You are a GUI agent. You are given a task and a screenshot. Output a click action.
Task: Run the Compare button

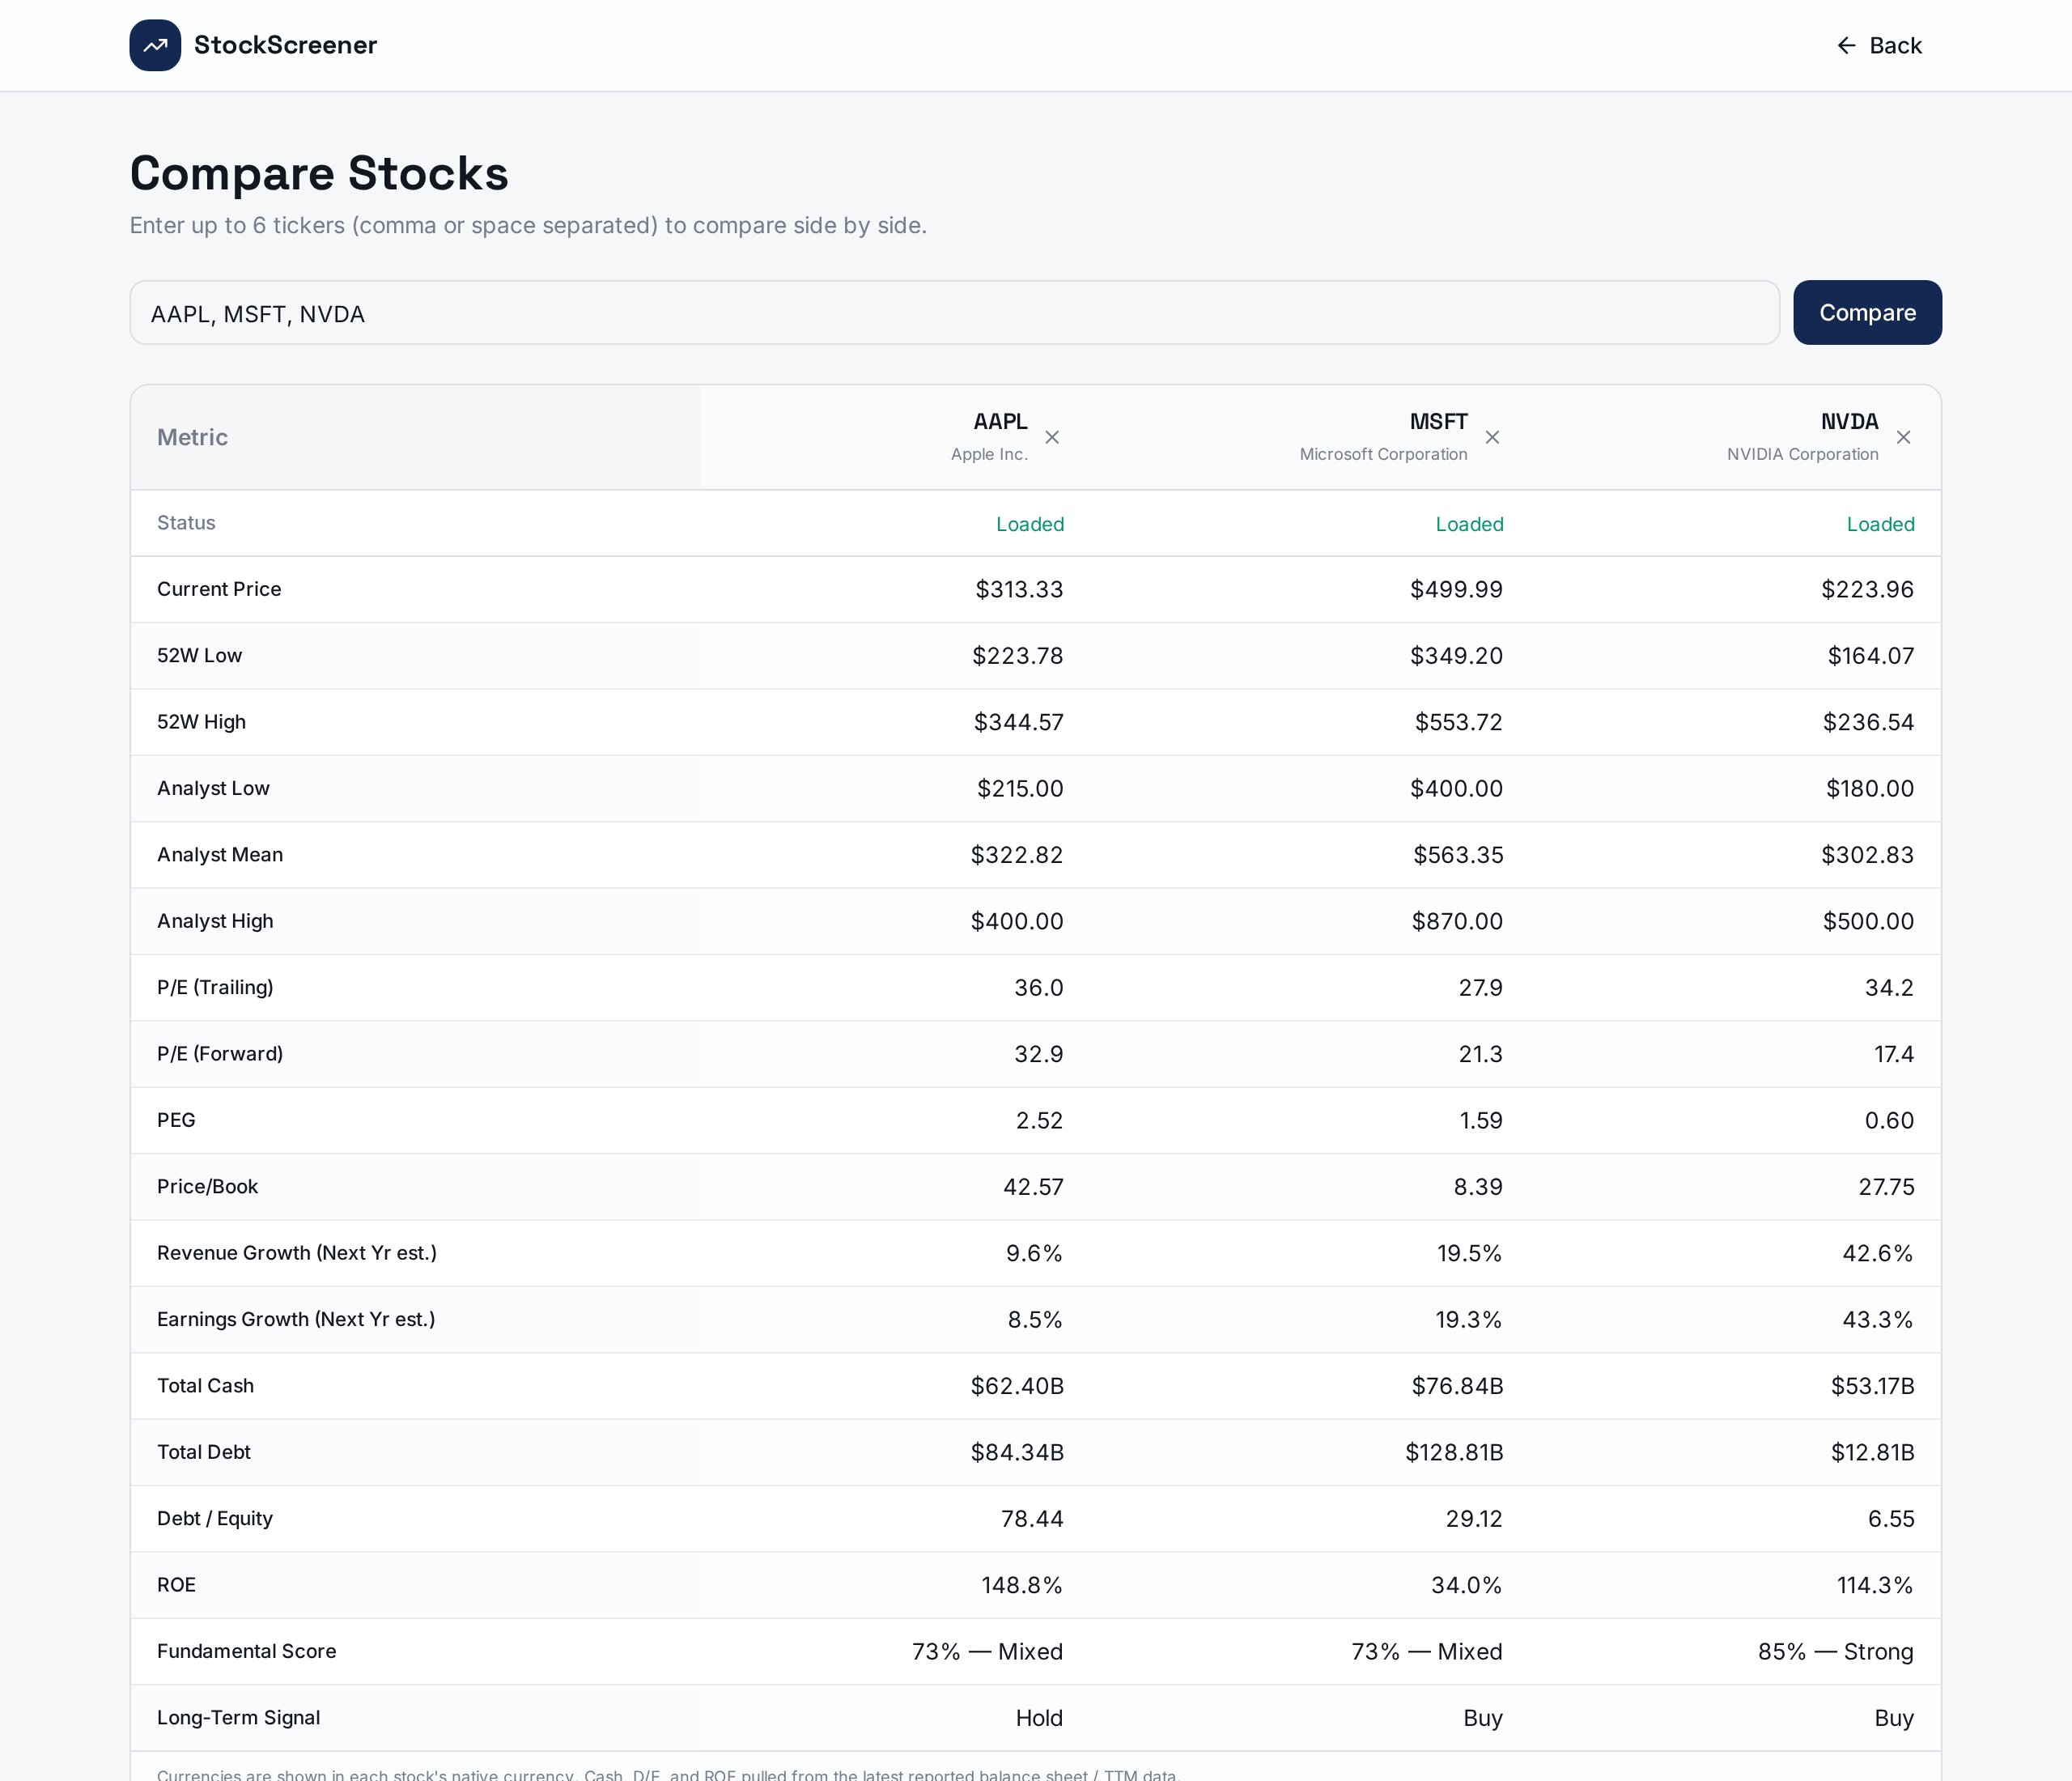point(1867,313)
